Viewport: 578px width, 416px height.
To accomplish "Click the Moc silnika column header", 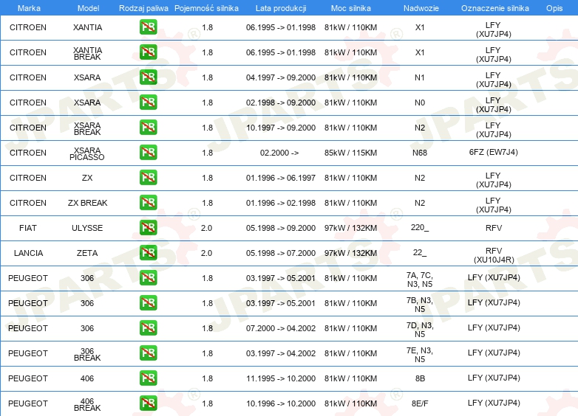I will 350,8.
